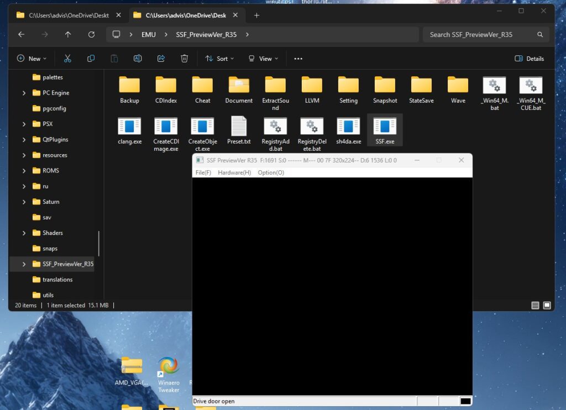Open File(F) menu in SSF window
Viewport: 566px width, 410px height.
pyautogui.click(x=203, y=172)
